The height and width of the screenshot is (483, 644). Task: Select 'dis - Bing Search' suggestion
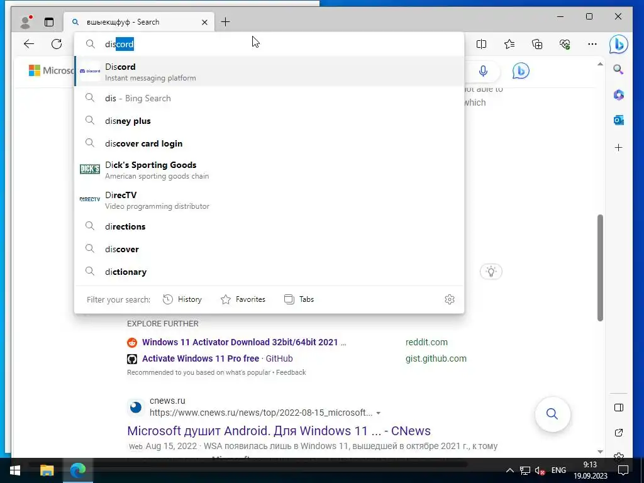269,98
